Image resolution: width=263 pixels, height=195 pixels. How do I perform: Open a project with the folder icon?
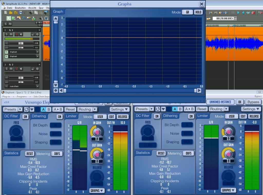11,13
